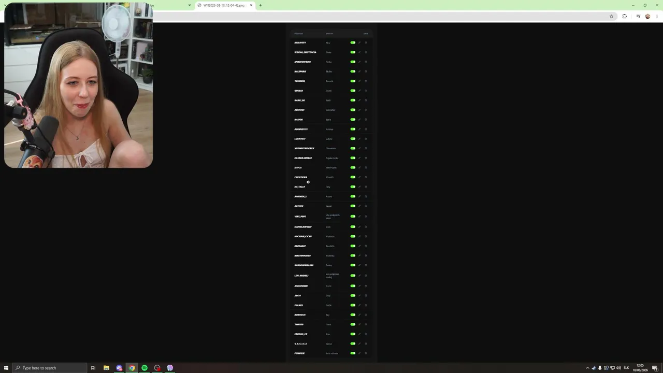Toggle the BASIOK row switch
The image size is (663, 373).
pos(353,120)
